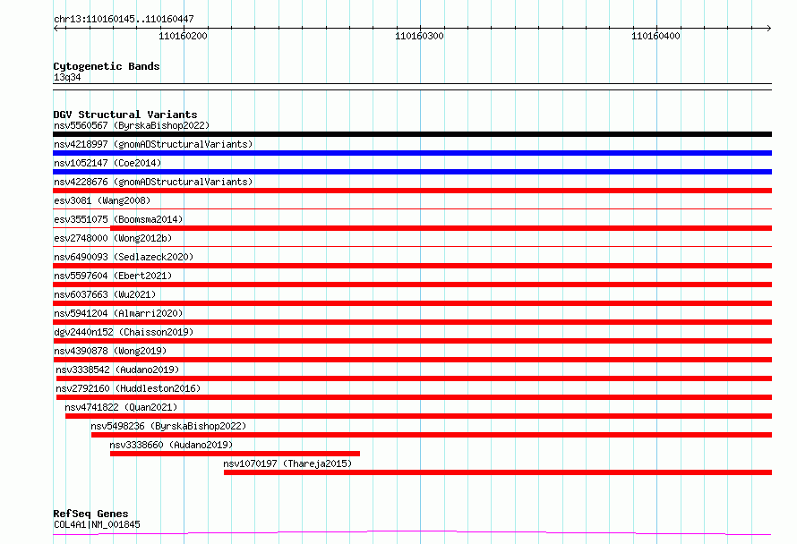Click the magenta COL4A1 gene line

click(412, 532)
